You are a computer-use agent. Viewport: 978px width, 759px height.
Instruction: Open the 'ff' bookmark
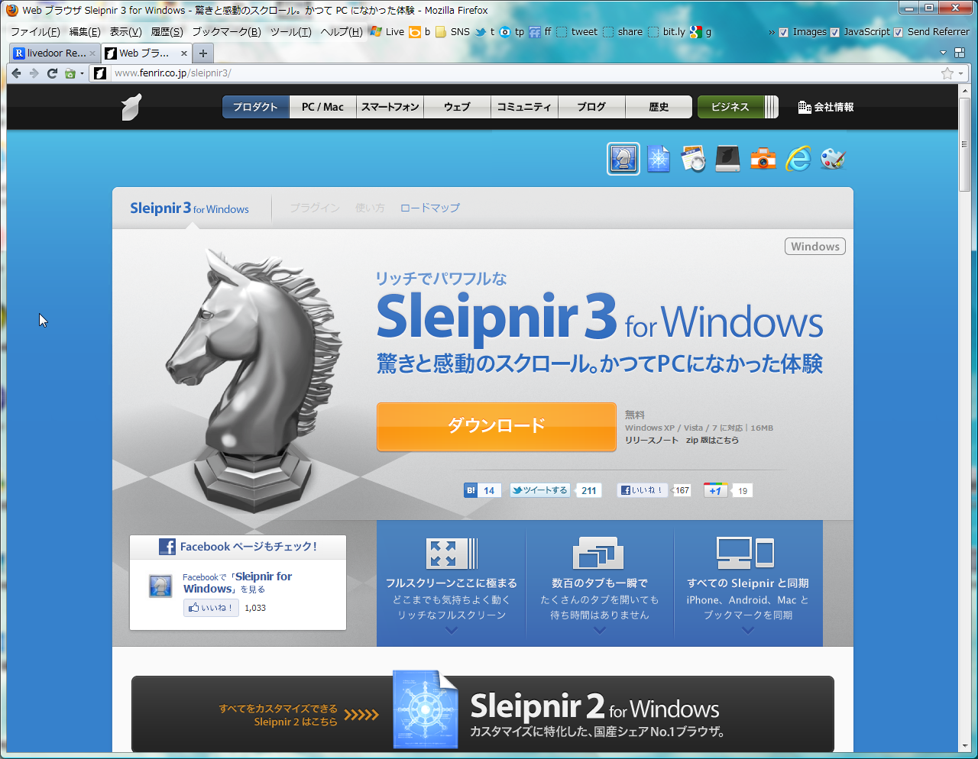click(540, 32)
